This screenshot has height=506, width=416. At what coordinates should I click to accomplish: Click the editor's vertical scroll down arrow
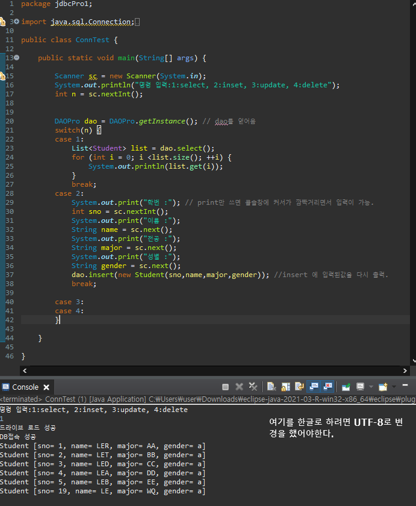[x=414, y=361]
